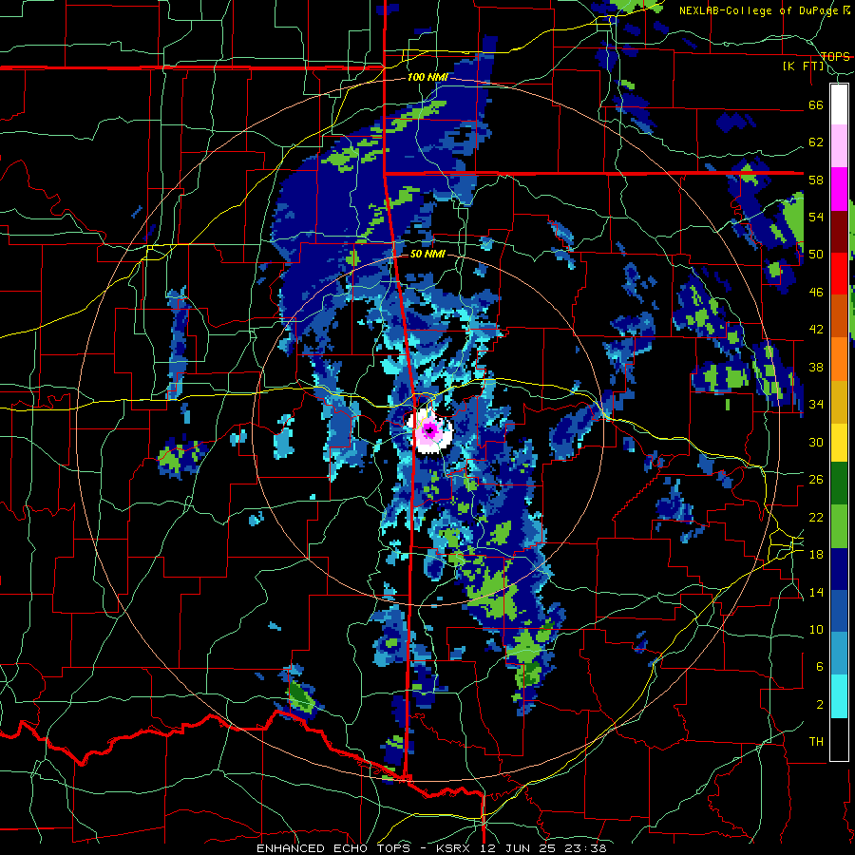Click the cyan swatch near value 2

tap(839, 696)
